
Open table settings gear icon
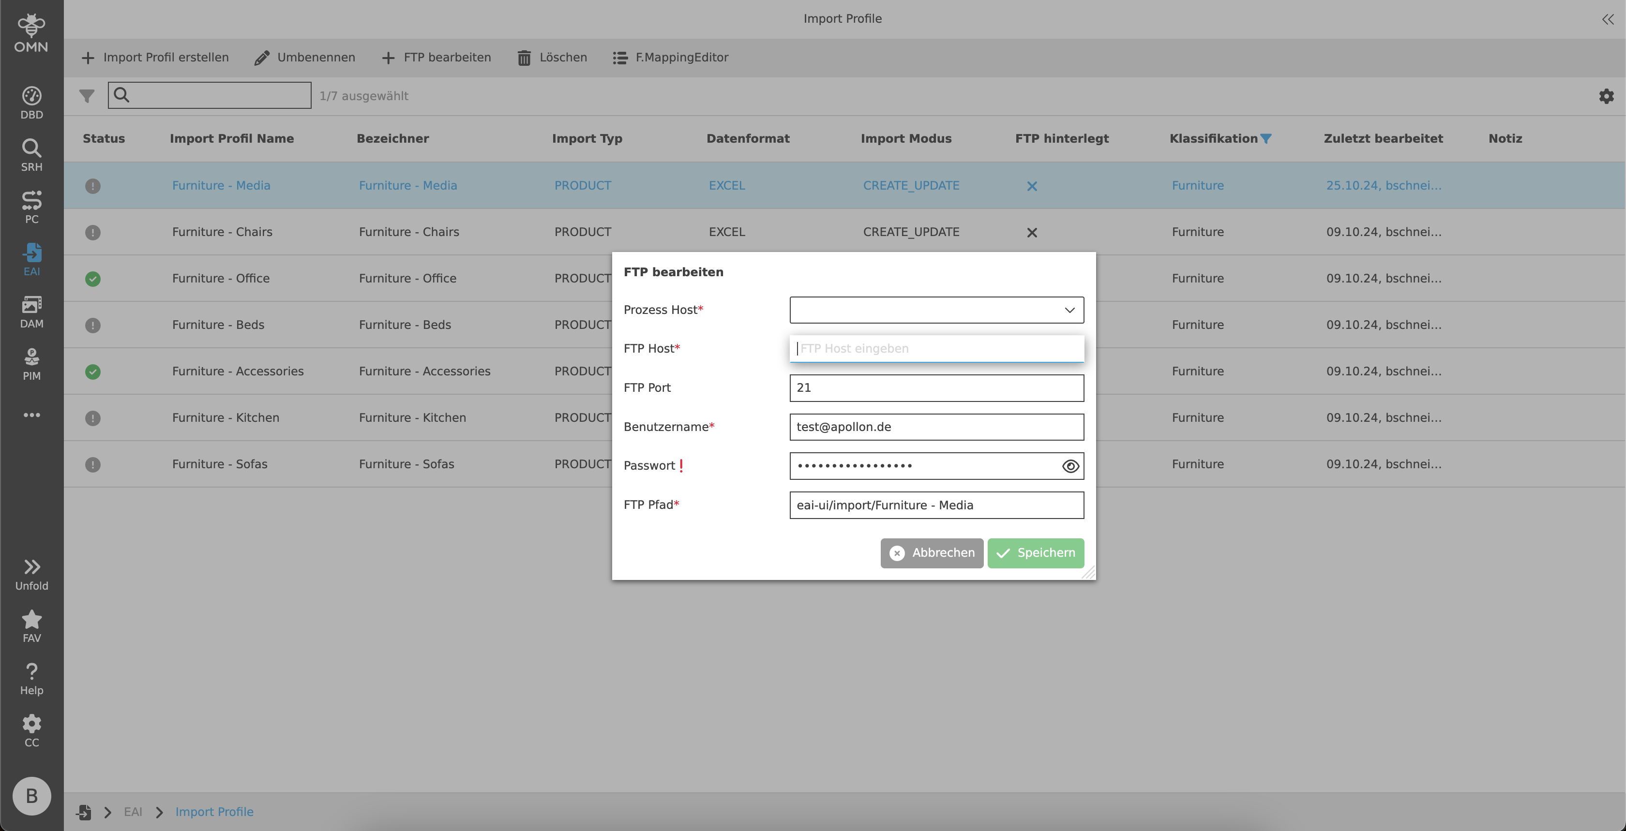(x=1606, y=96)
